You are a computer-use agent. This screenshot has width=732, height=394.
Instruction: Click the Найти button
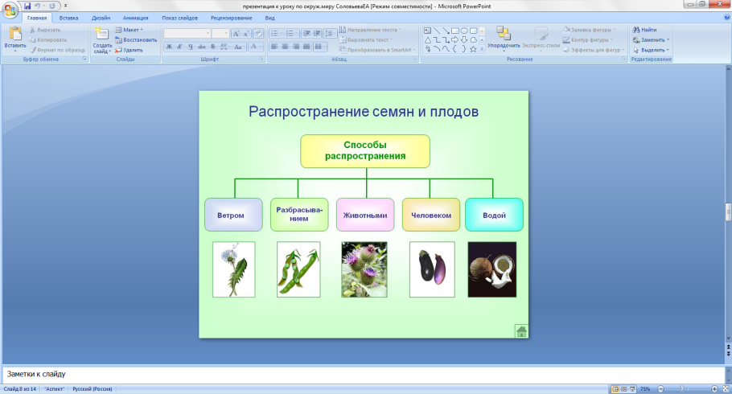(x=645, y=30)
